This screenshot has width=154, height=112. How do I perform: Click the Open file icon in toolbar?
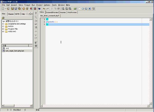click(8, 9)
